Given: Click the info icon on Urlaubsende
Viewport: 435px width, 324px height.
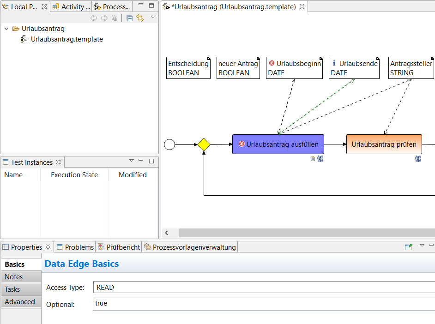Looking at the screenshot, I should tap(334, 63).
